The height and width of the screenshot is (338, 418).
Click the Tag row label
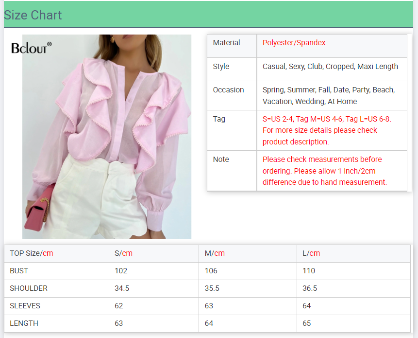[219, 119]
